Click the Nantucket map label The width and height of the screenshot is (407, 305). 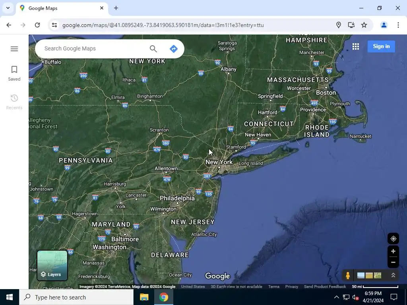360,136
